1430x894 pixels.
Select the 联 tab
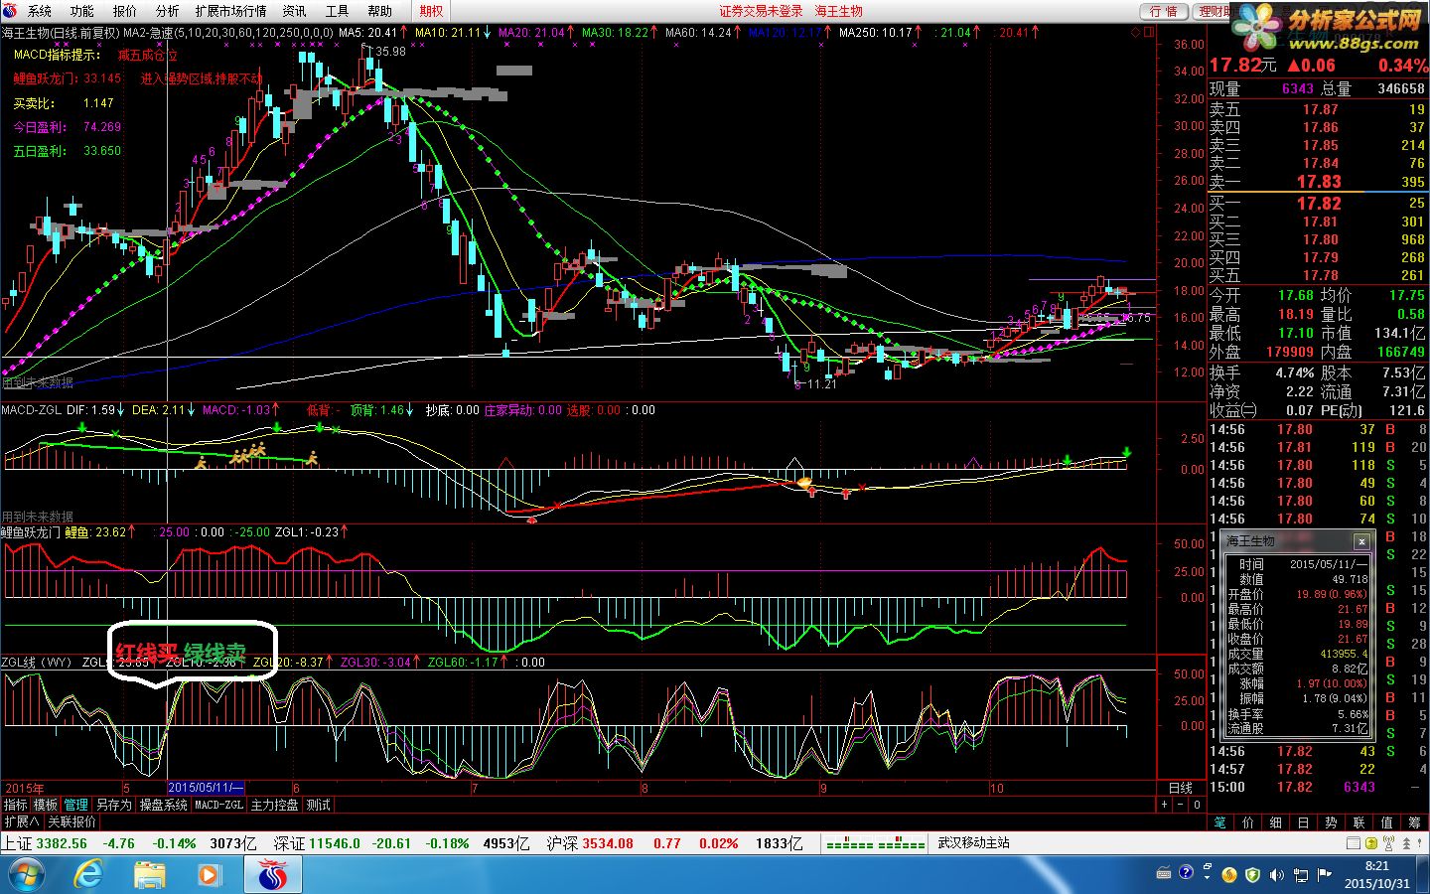pyautogui.click(x=1359, y=821)
